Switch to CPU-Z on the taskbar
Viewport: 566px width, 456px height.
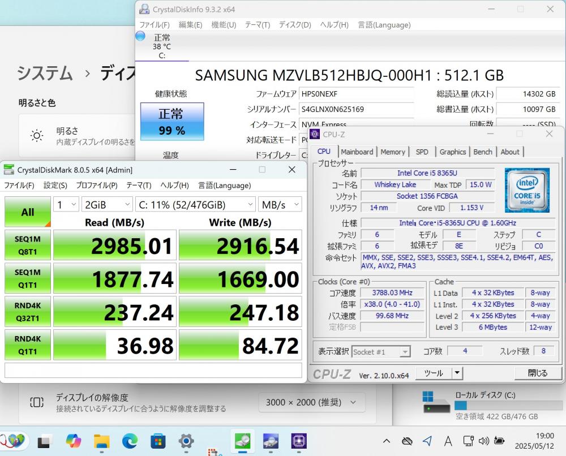[x=299, y=441]
